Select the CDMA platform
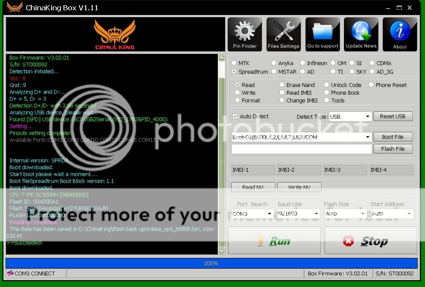This screenshot has height=287, width=425. (x=372, y=63)
